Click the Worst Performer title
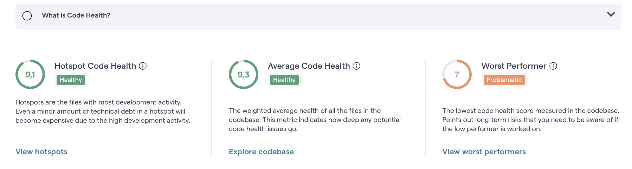The image size is (632, 169). tap(514, 66)
